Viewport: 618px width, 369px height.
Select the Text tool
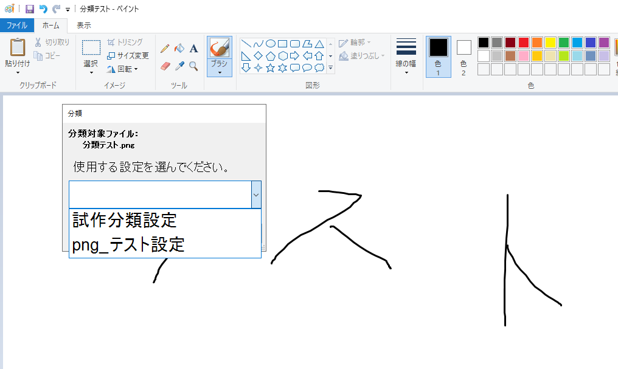pyautogui.click(x=193, y=47)
